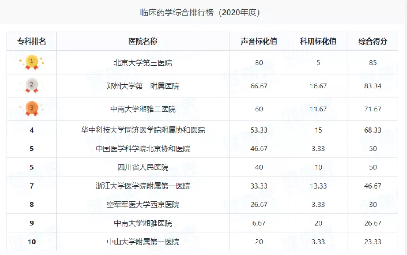The height and width of the screenshot is (255, 407).
Task: Click reputation value 60 for 中南大学湘雅二医院
Action: coord(259,109)
